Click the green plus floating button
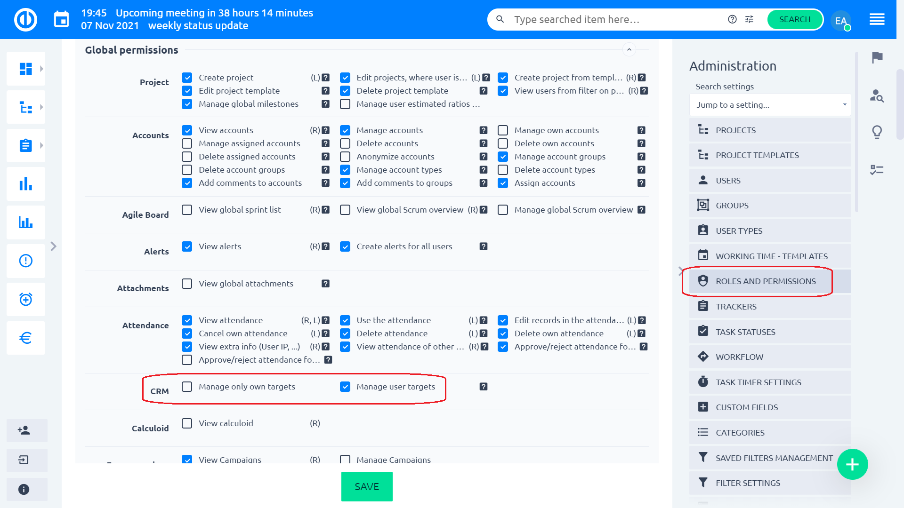Viewport: 904px width, 508px height. click(x=852, y=464)
